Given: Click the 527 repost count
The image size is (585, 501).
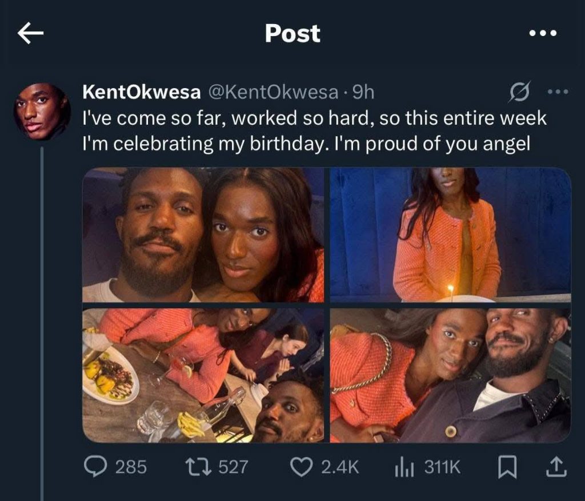Looking at the screenshot, I should (x=233, y=467).
